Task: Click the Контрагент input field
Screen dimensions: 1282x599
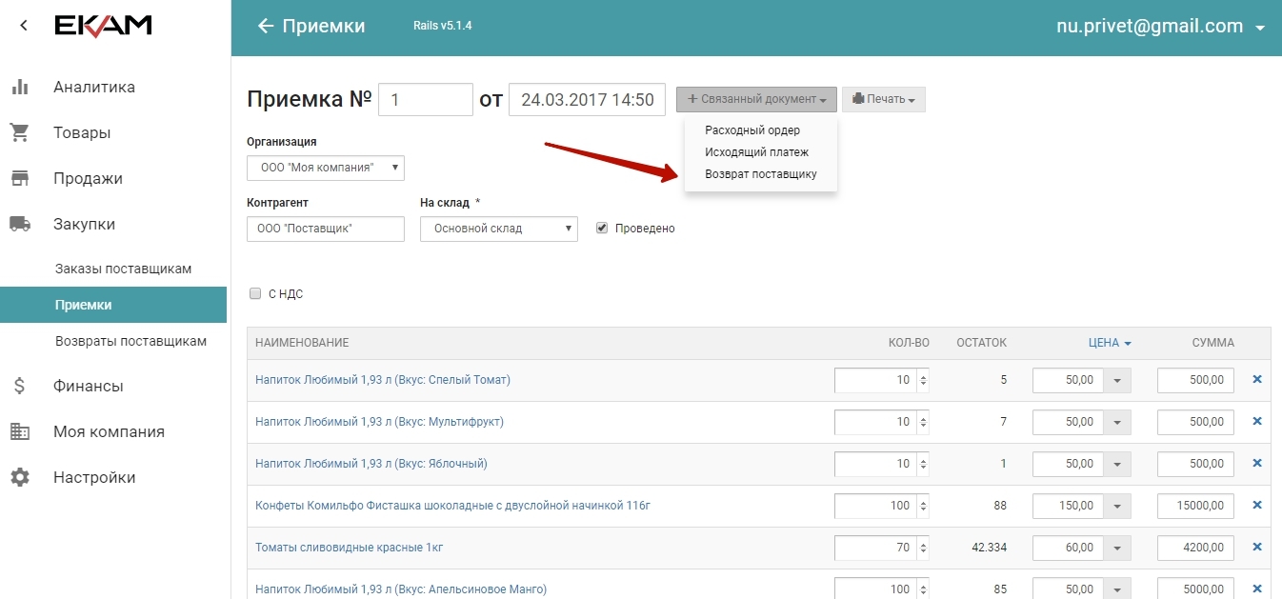Action: click(325, 230)
